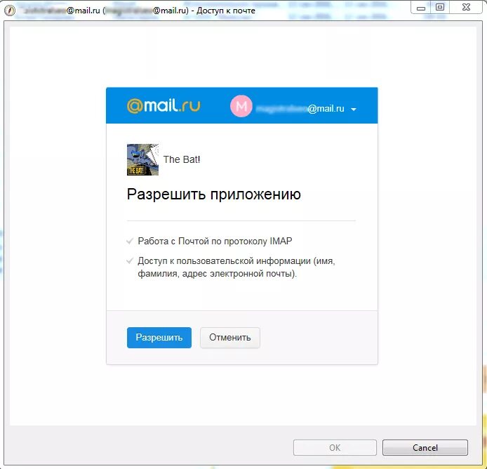The width and height of the screenshot is (487, 469).
Task: Click the @mail.ru logo in blue header
Action: (164, 106)
